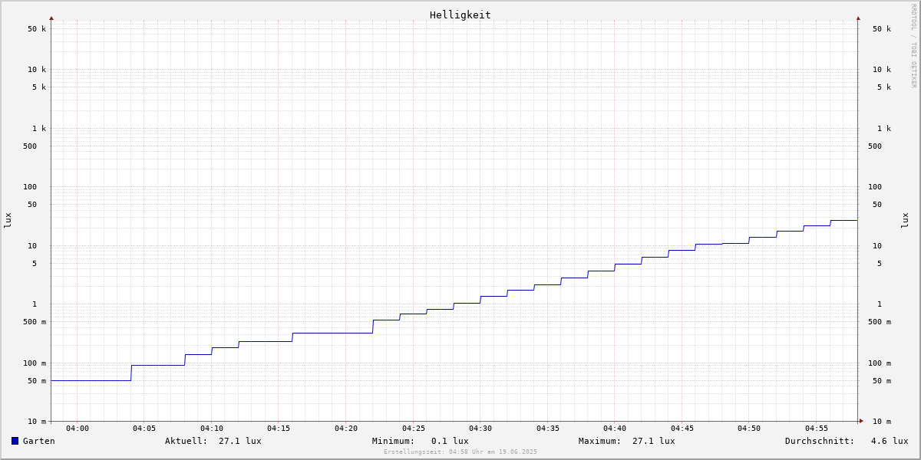The image size is (921, 460).
Task: Click the 04:10 time axis label
Action: click(x=212, y=428)
